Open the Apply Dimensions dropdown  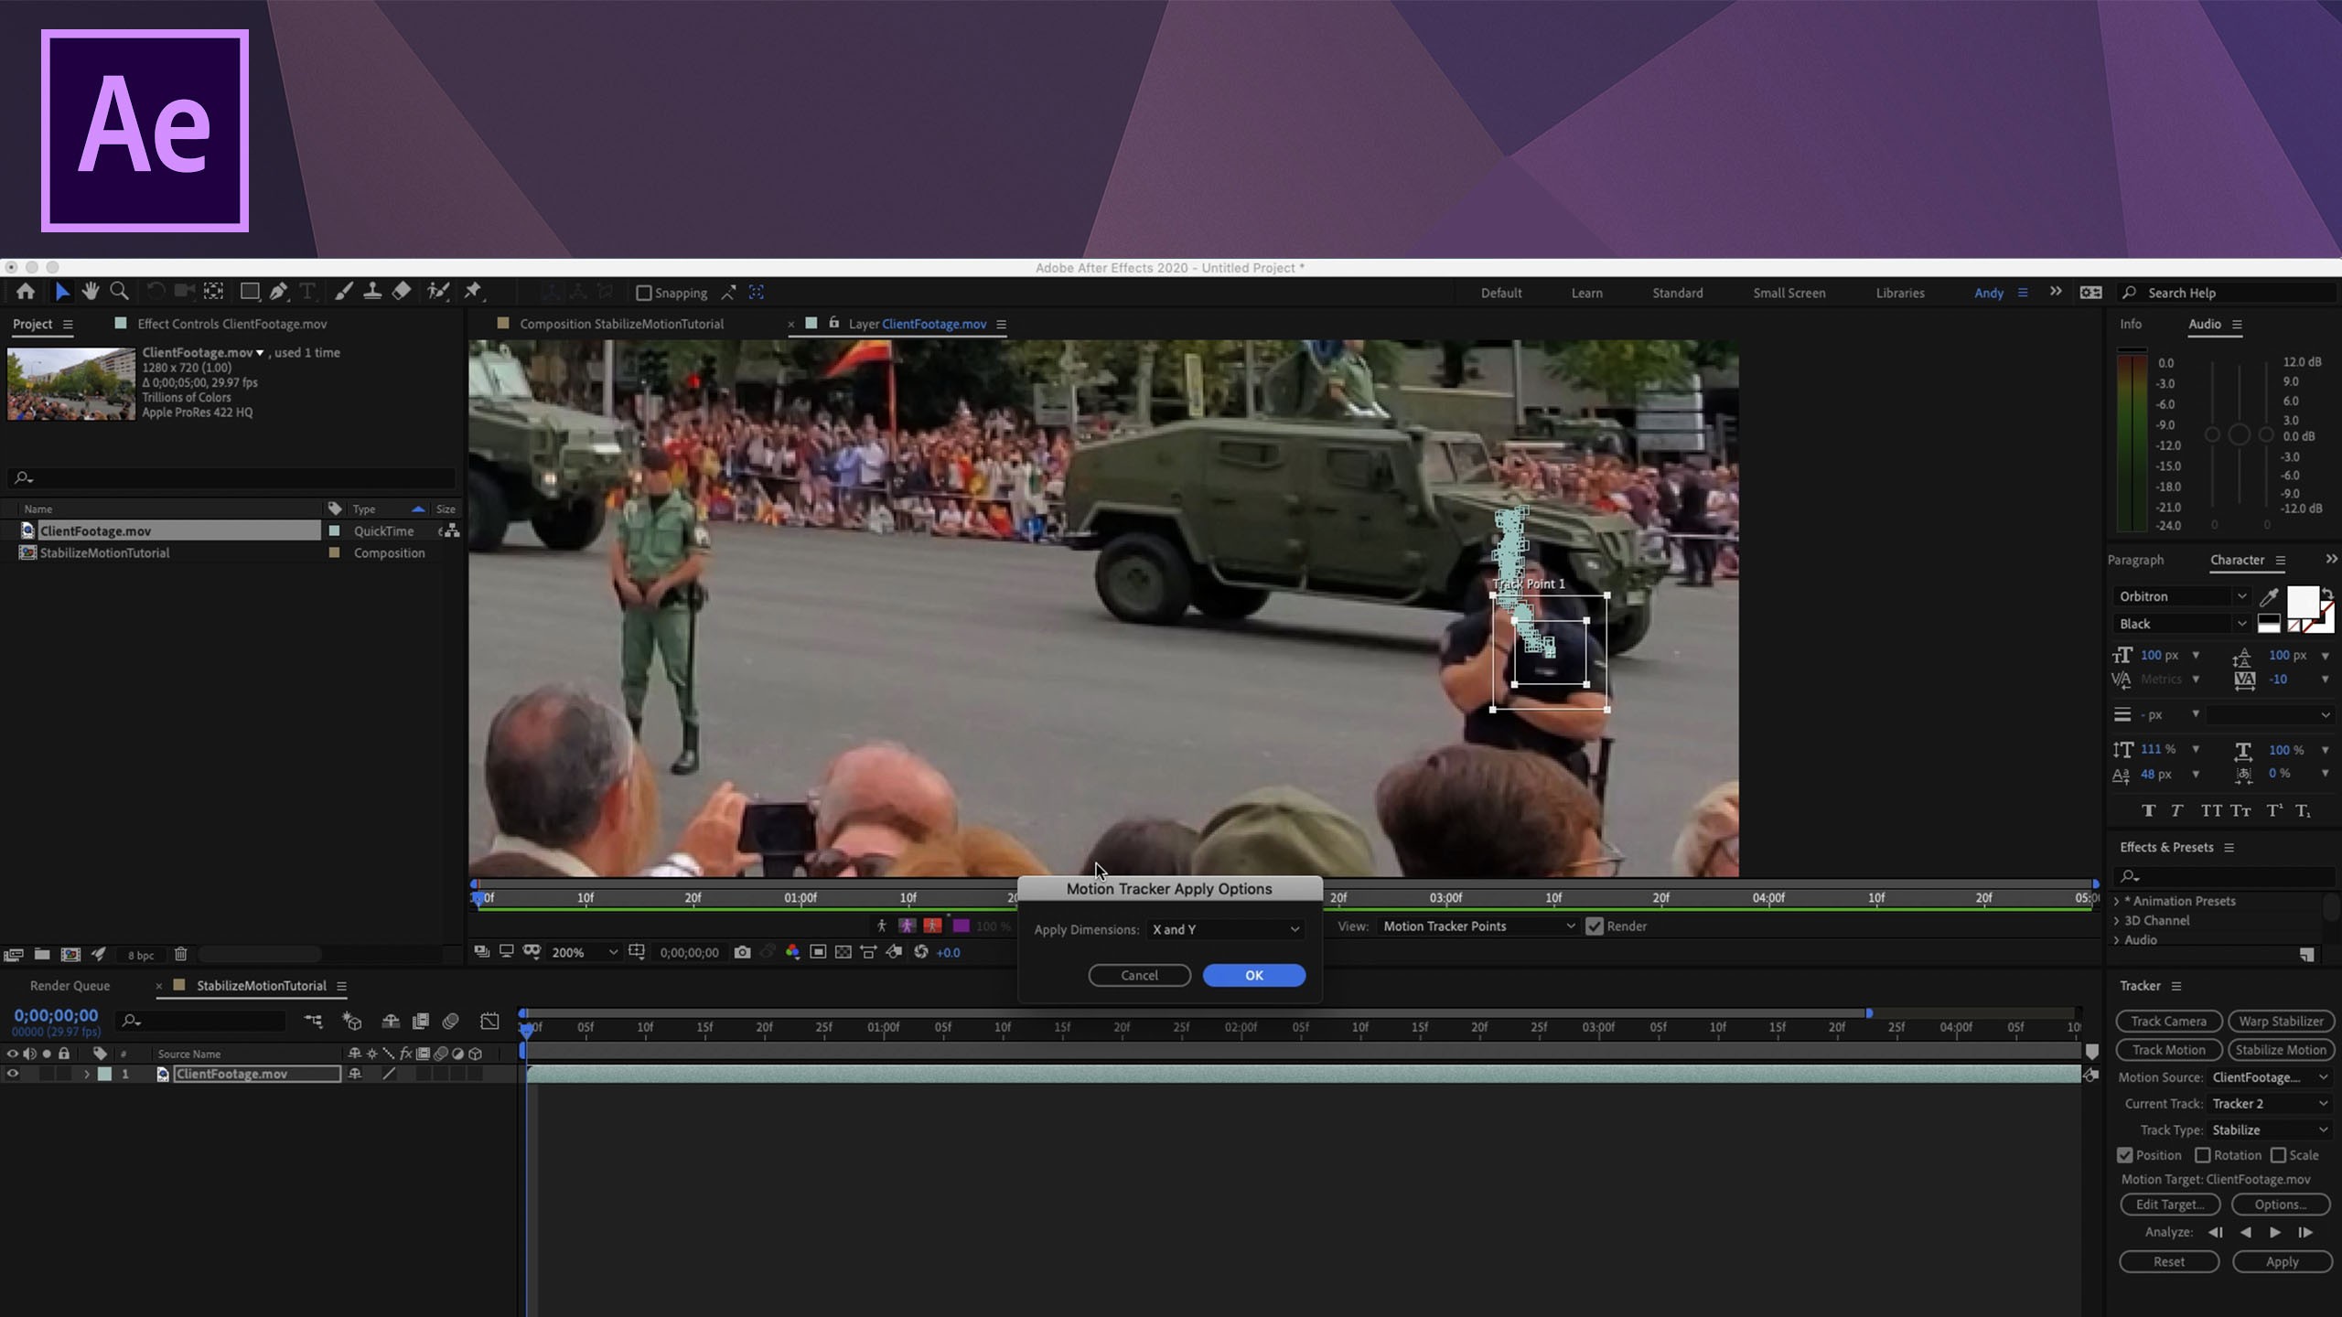(1225, 929)
